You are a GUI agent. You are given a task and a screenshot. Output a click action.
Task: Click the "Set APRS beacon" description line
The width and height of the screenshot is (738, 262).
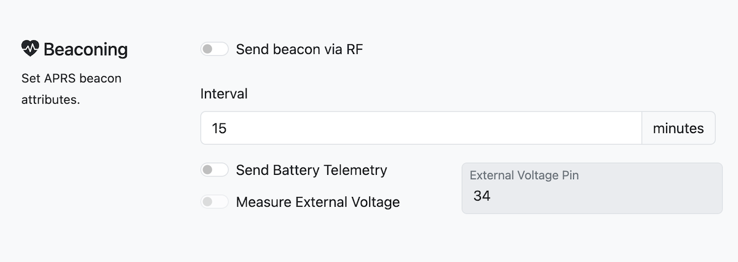(71, 79)
